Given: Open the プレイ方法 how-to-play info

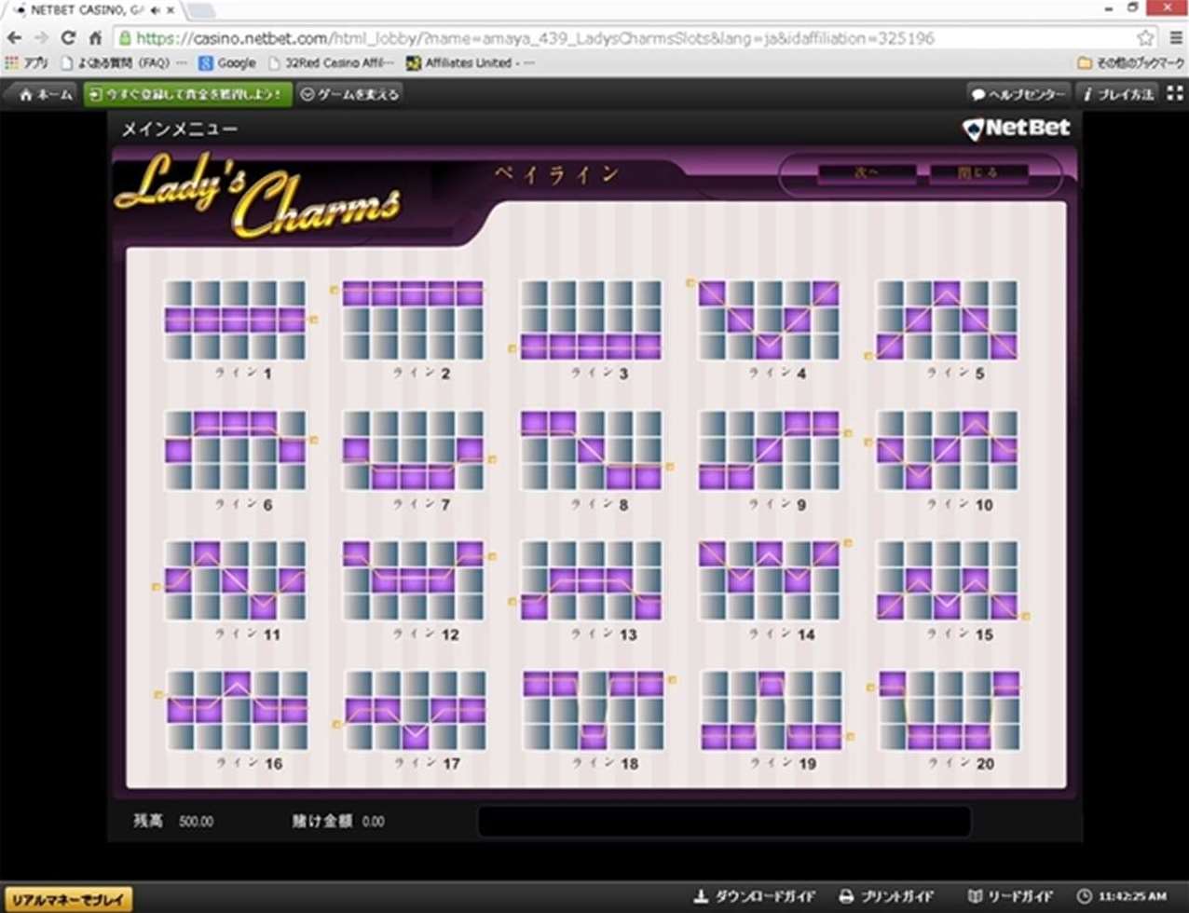Looking at the screenshot, I should [1118, 94].
